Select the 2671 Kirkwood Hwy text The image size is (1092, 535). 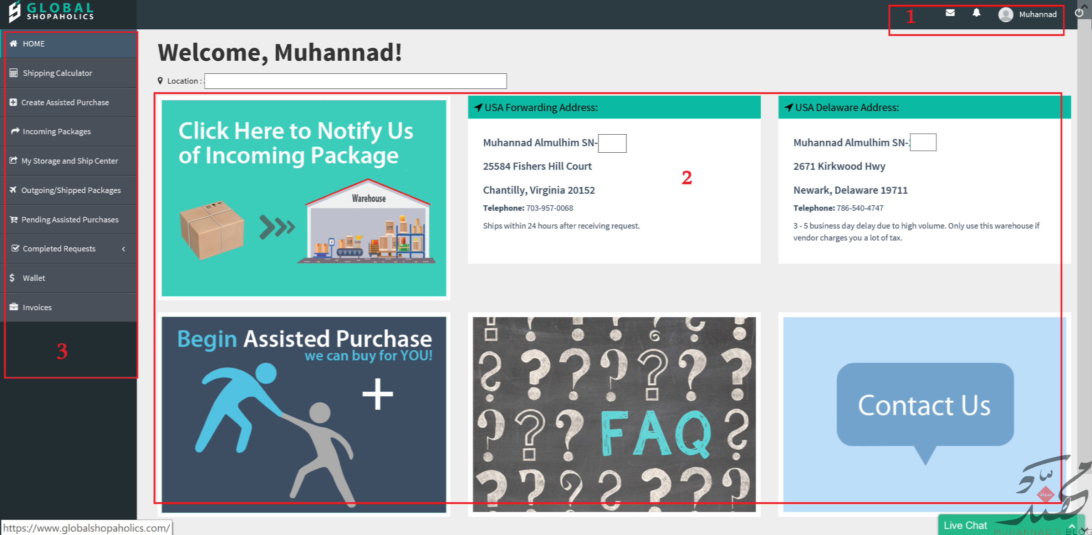point(839,166)
